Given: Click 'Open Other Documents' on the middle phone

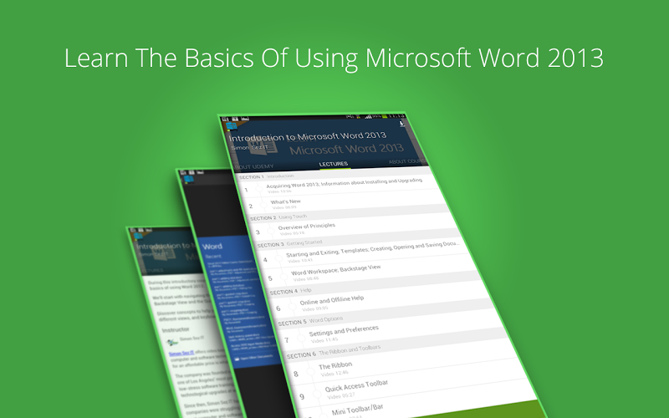Looking at the screenshot, I should click(x=256, y=357).
